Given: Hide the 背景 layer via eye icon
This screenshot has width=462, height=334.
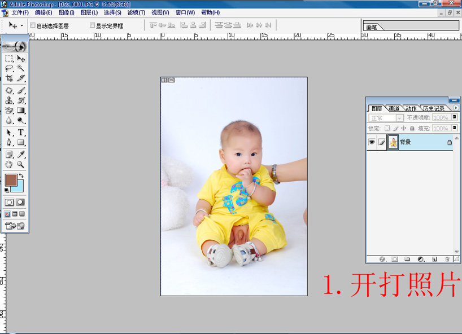Looking at the screenshot, I should [x=372, y=143].
